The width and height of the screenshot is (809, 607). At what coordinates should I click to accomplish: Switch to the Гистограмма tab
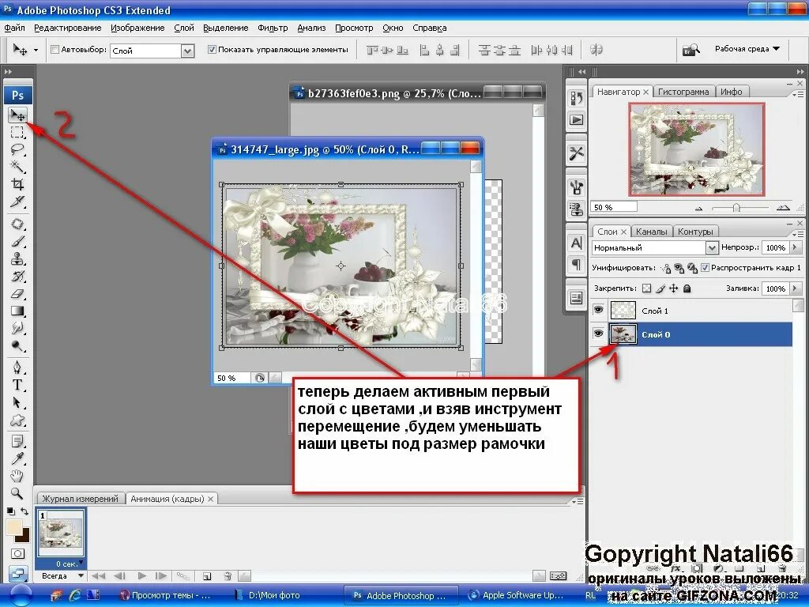683,92
